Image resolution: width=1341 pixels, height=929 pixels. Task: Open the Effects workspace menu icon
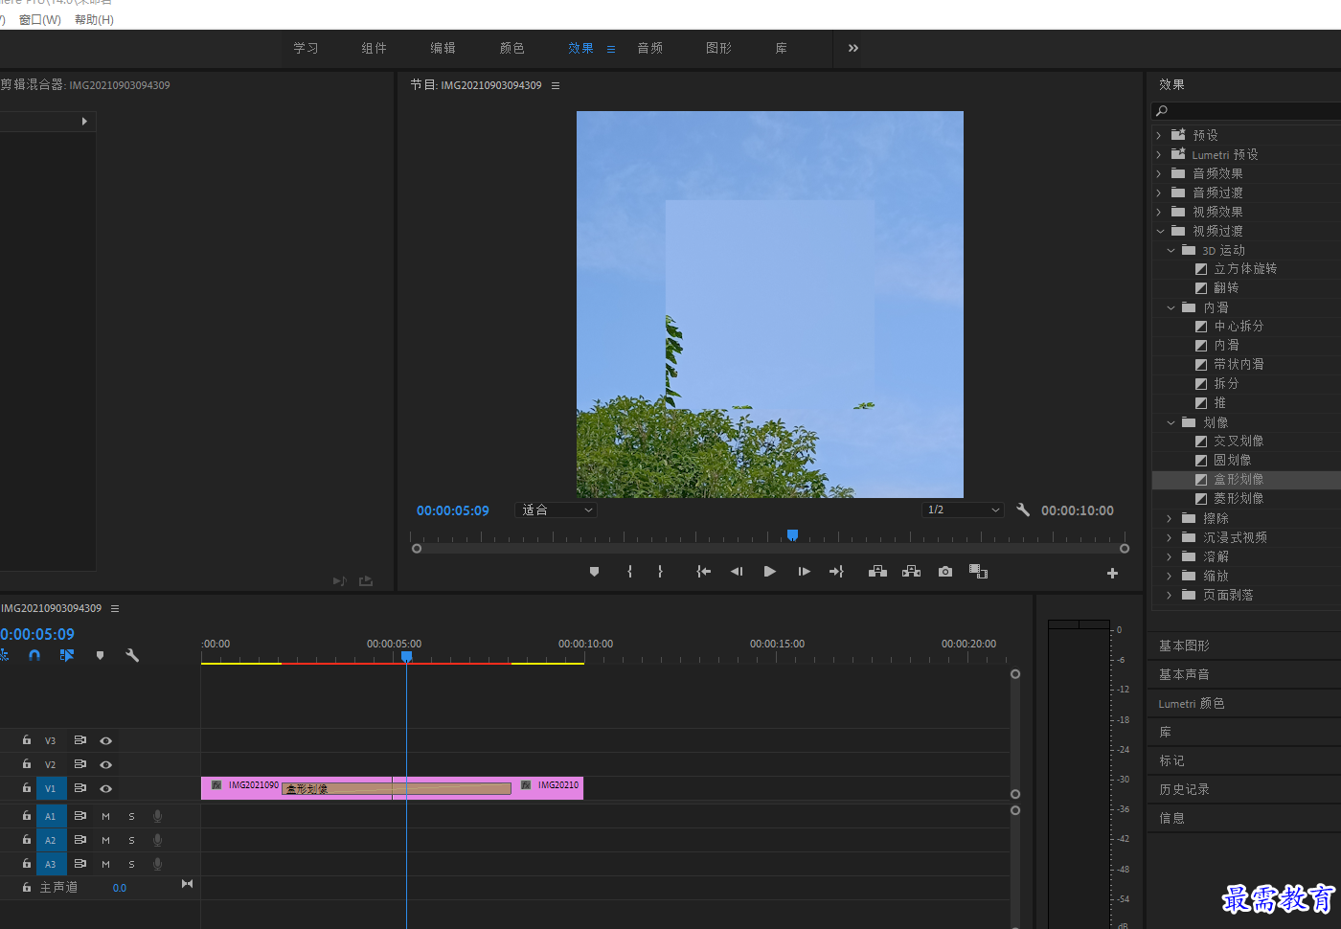pyautogui.click(x=611, y=49)
